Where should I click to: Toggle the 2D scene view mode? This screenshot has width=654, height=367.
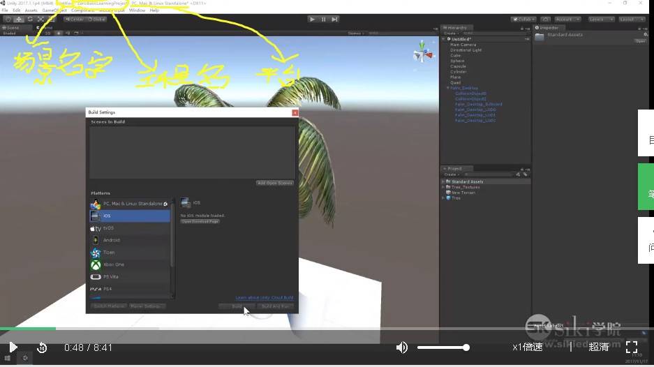tap(47, 33)
